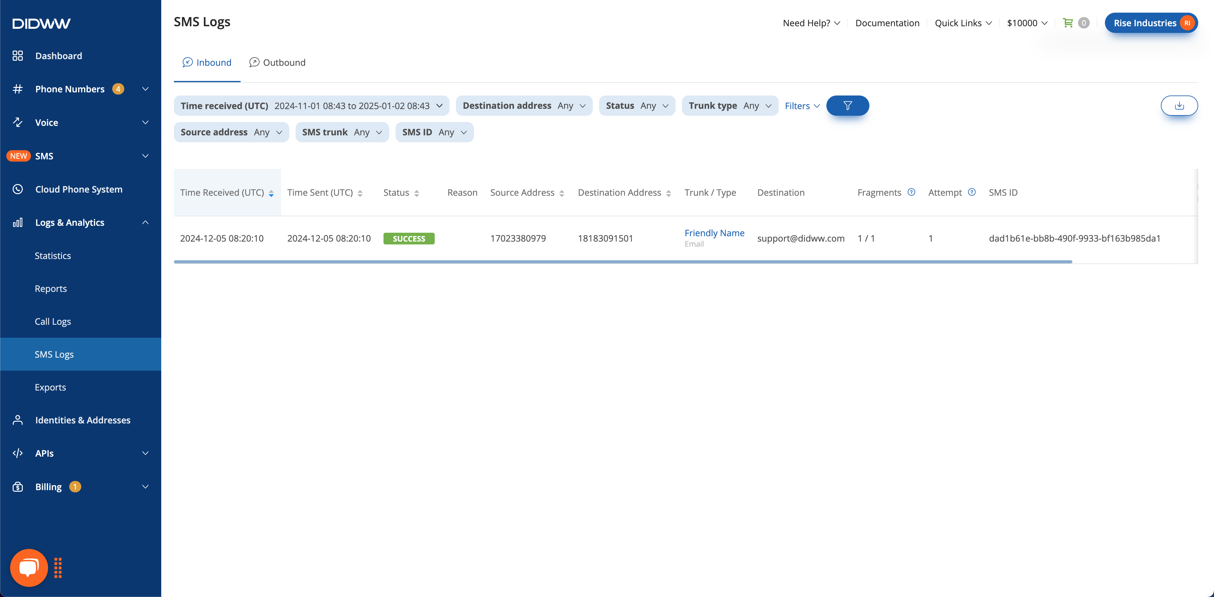Expand the SMS menu chevron
Viewport: 1214px width, 597px height.
click(x=146, y=156)
